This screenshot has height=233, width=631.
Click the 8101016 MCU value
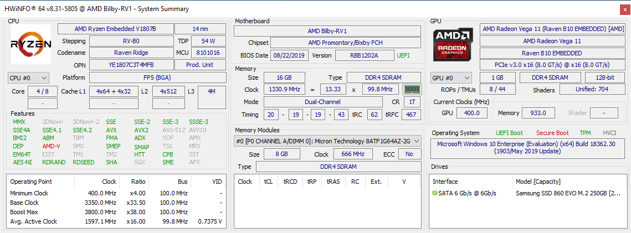pos(208,53)
